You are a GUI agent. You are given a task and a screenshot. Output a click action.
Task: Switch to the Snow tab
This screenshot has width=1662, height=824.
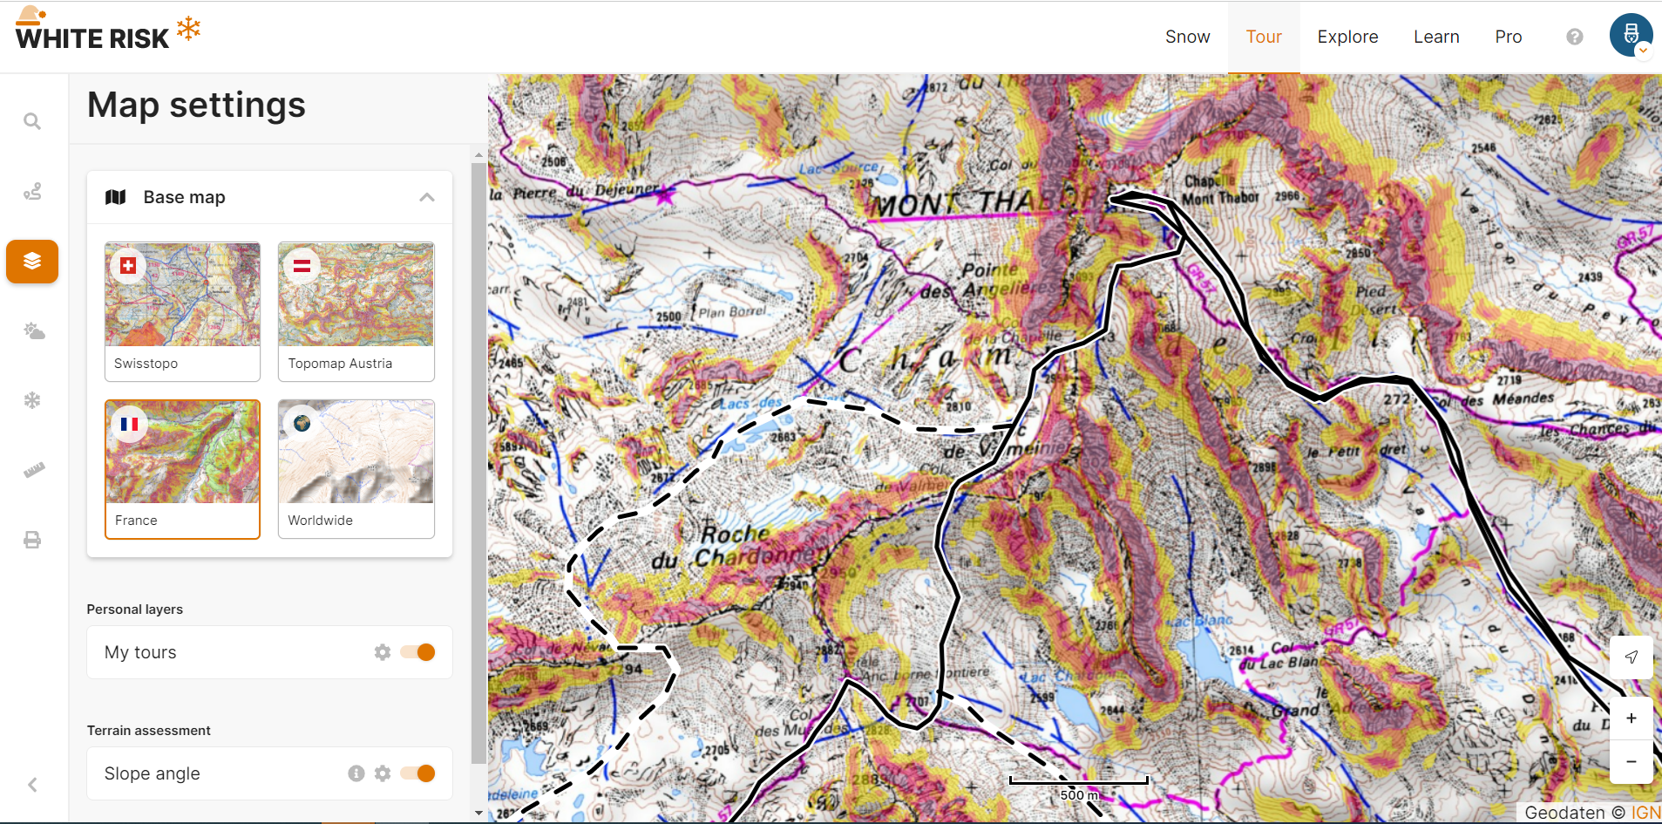click(1187, 37)
